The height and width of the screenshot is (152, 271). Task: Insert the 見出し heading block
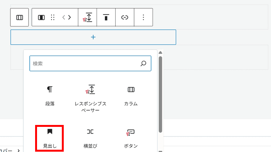50,139
